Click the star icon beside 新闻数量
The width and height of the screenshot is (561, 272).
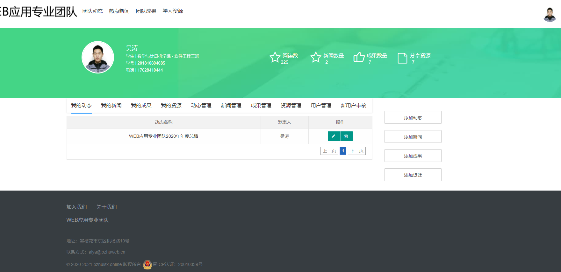coord(316,57)
